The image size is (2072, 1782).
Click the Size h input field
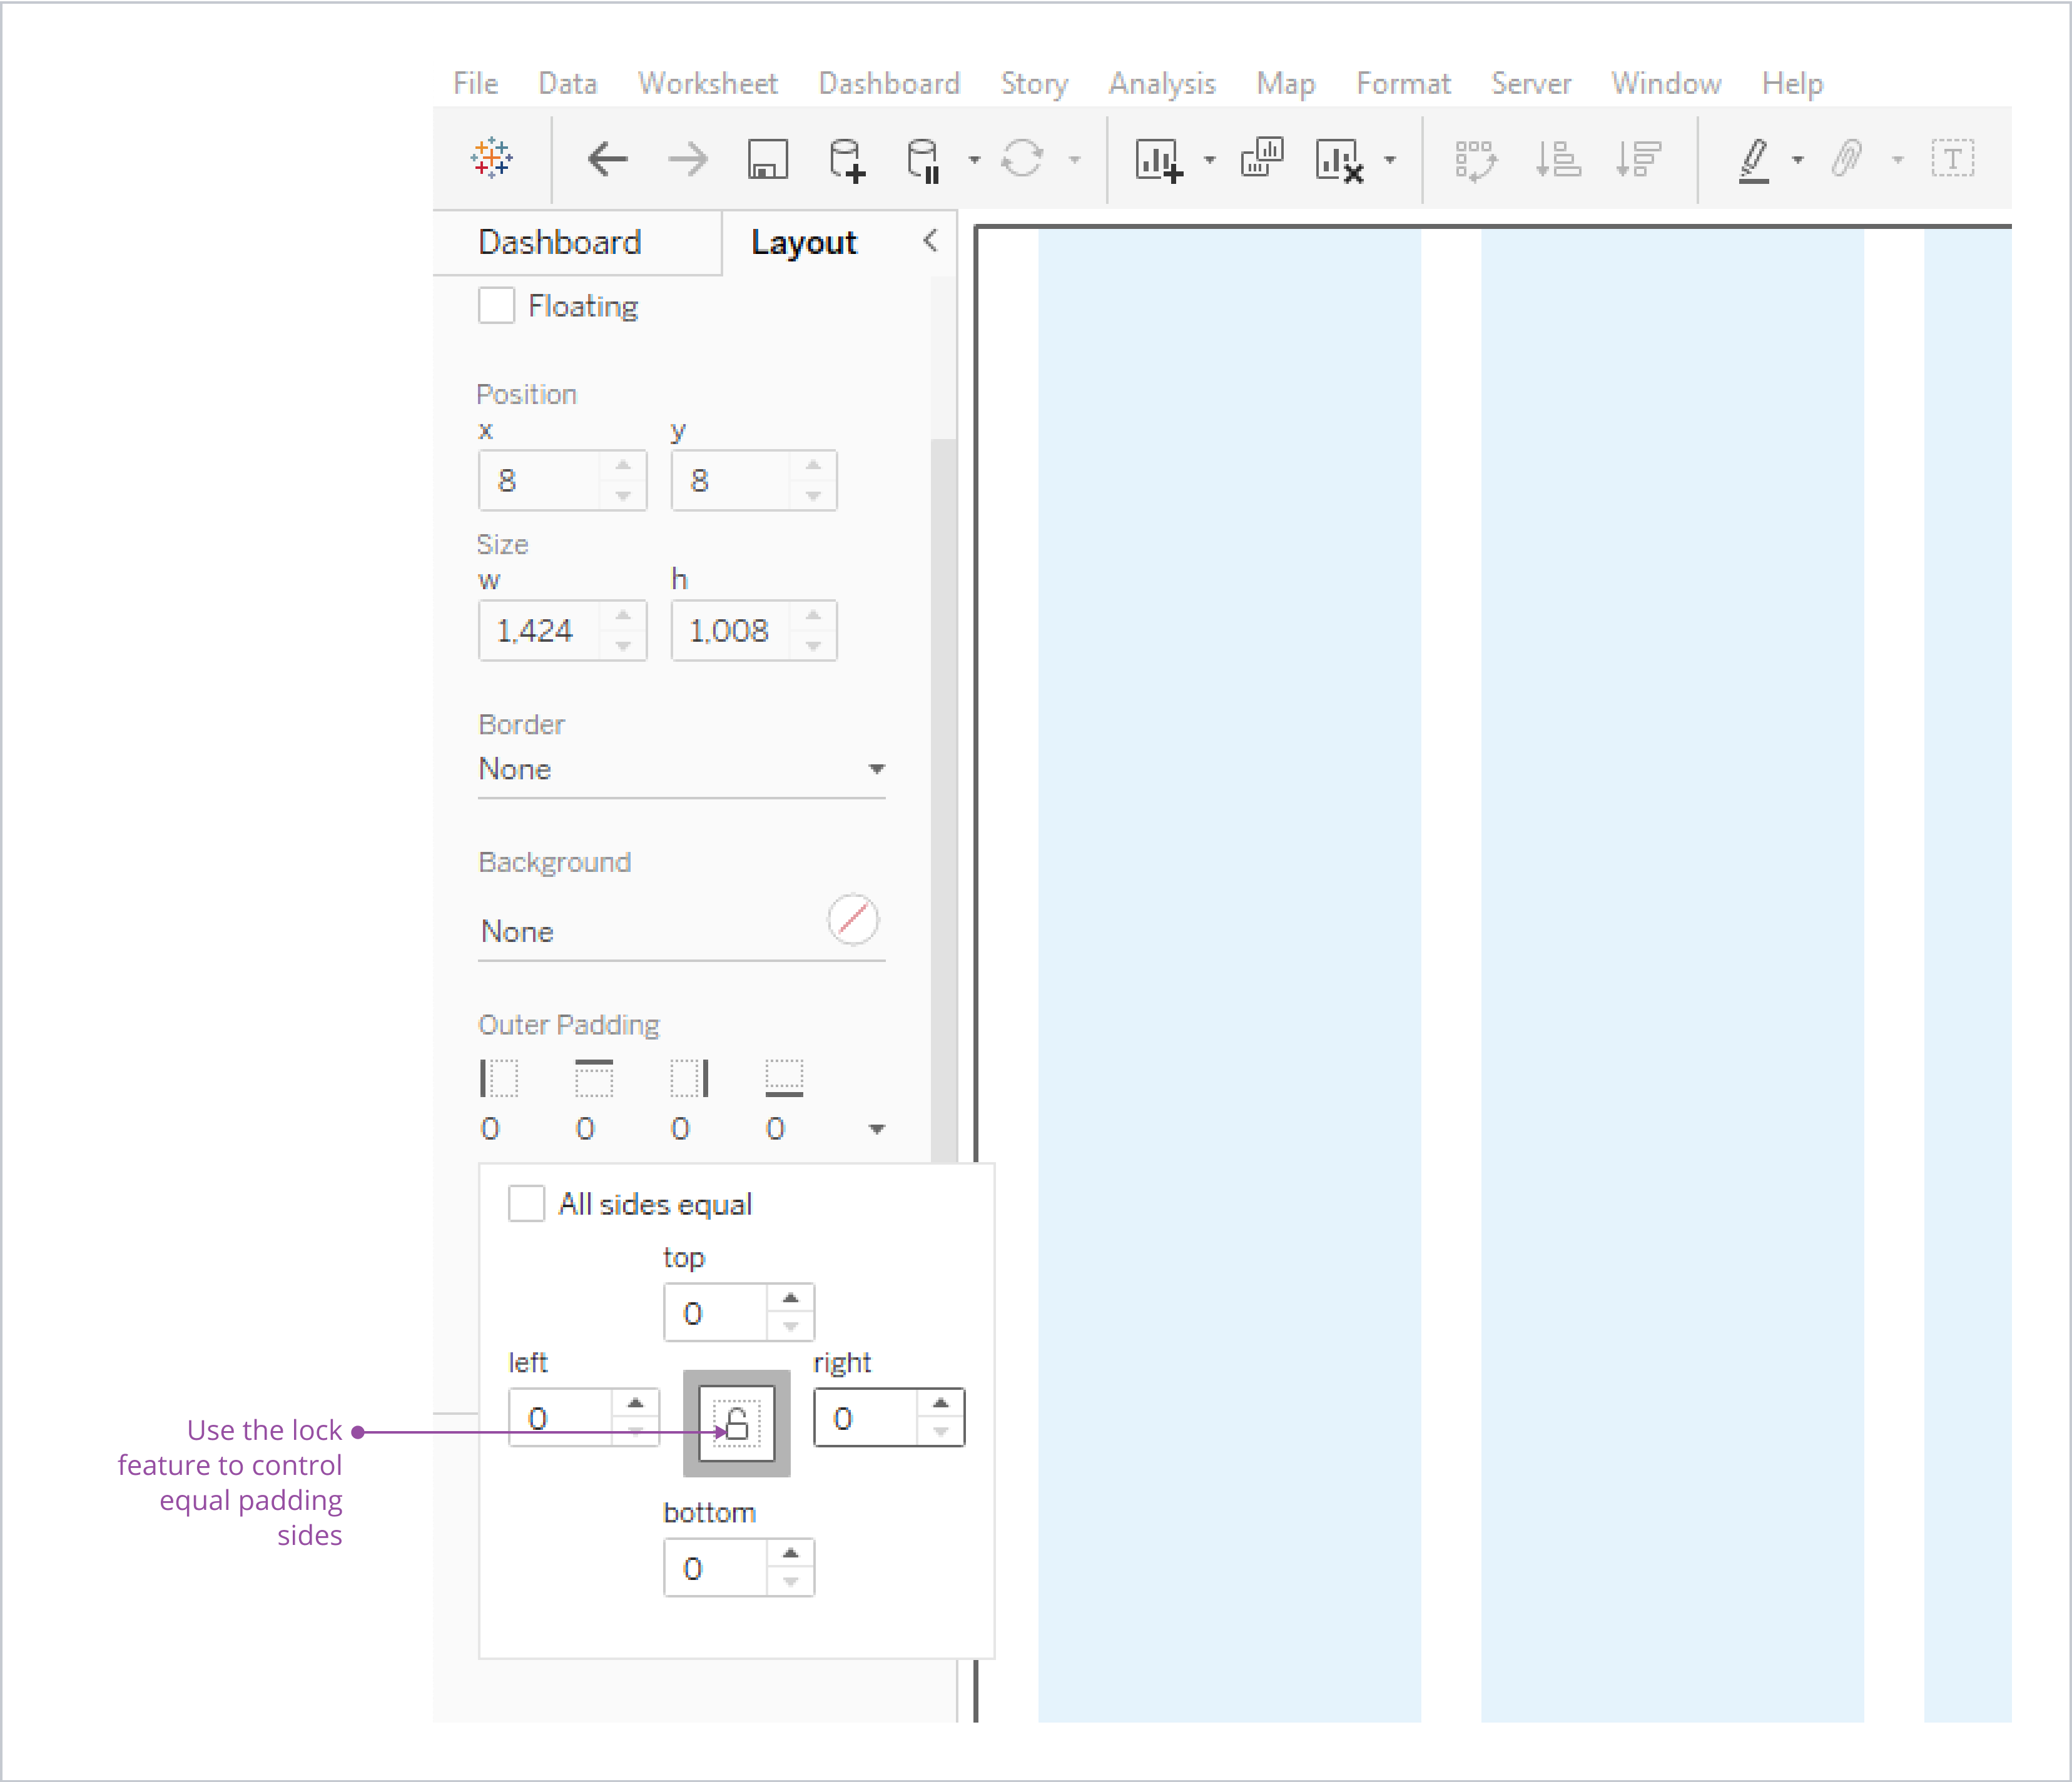731,630
